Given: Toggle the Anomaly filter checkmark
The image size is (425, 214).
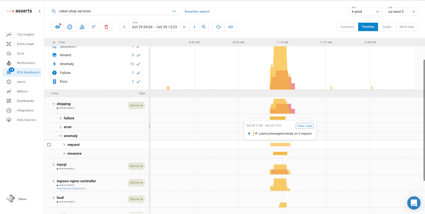Looking at the screenshot, I should 138,64.
